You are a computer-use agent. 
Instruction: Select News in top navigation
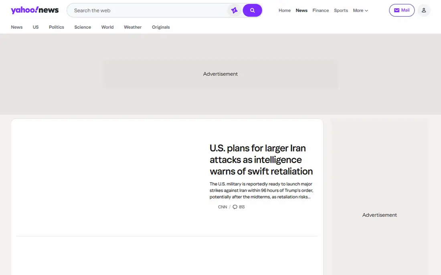(301, 10)
